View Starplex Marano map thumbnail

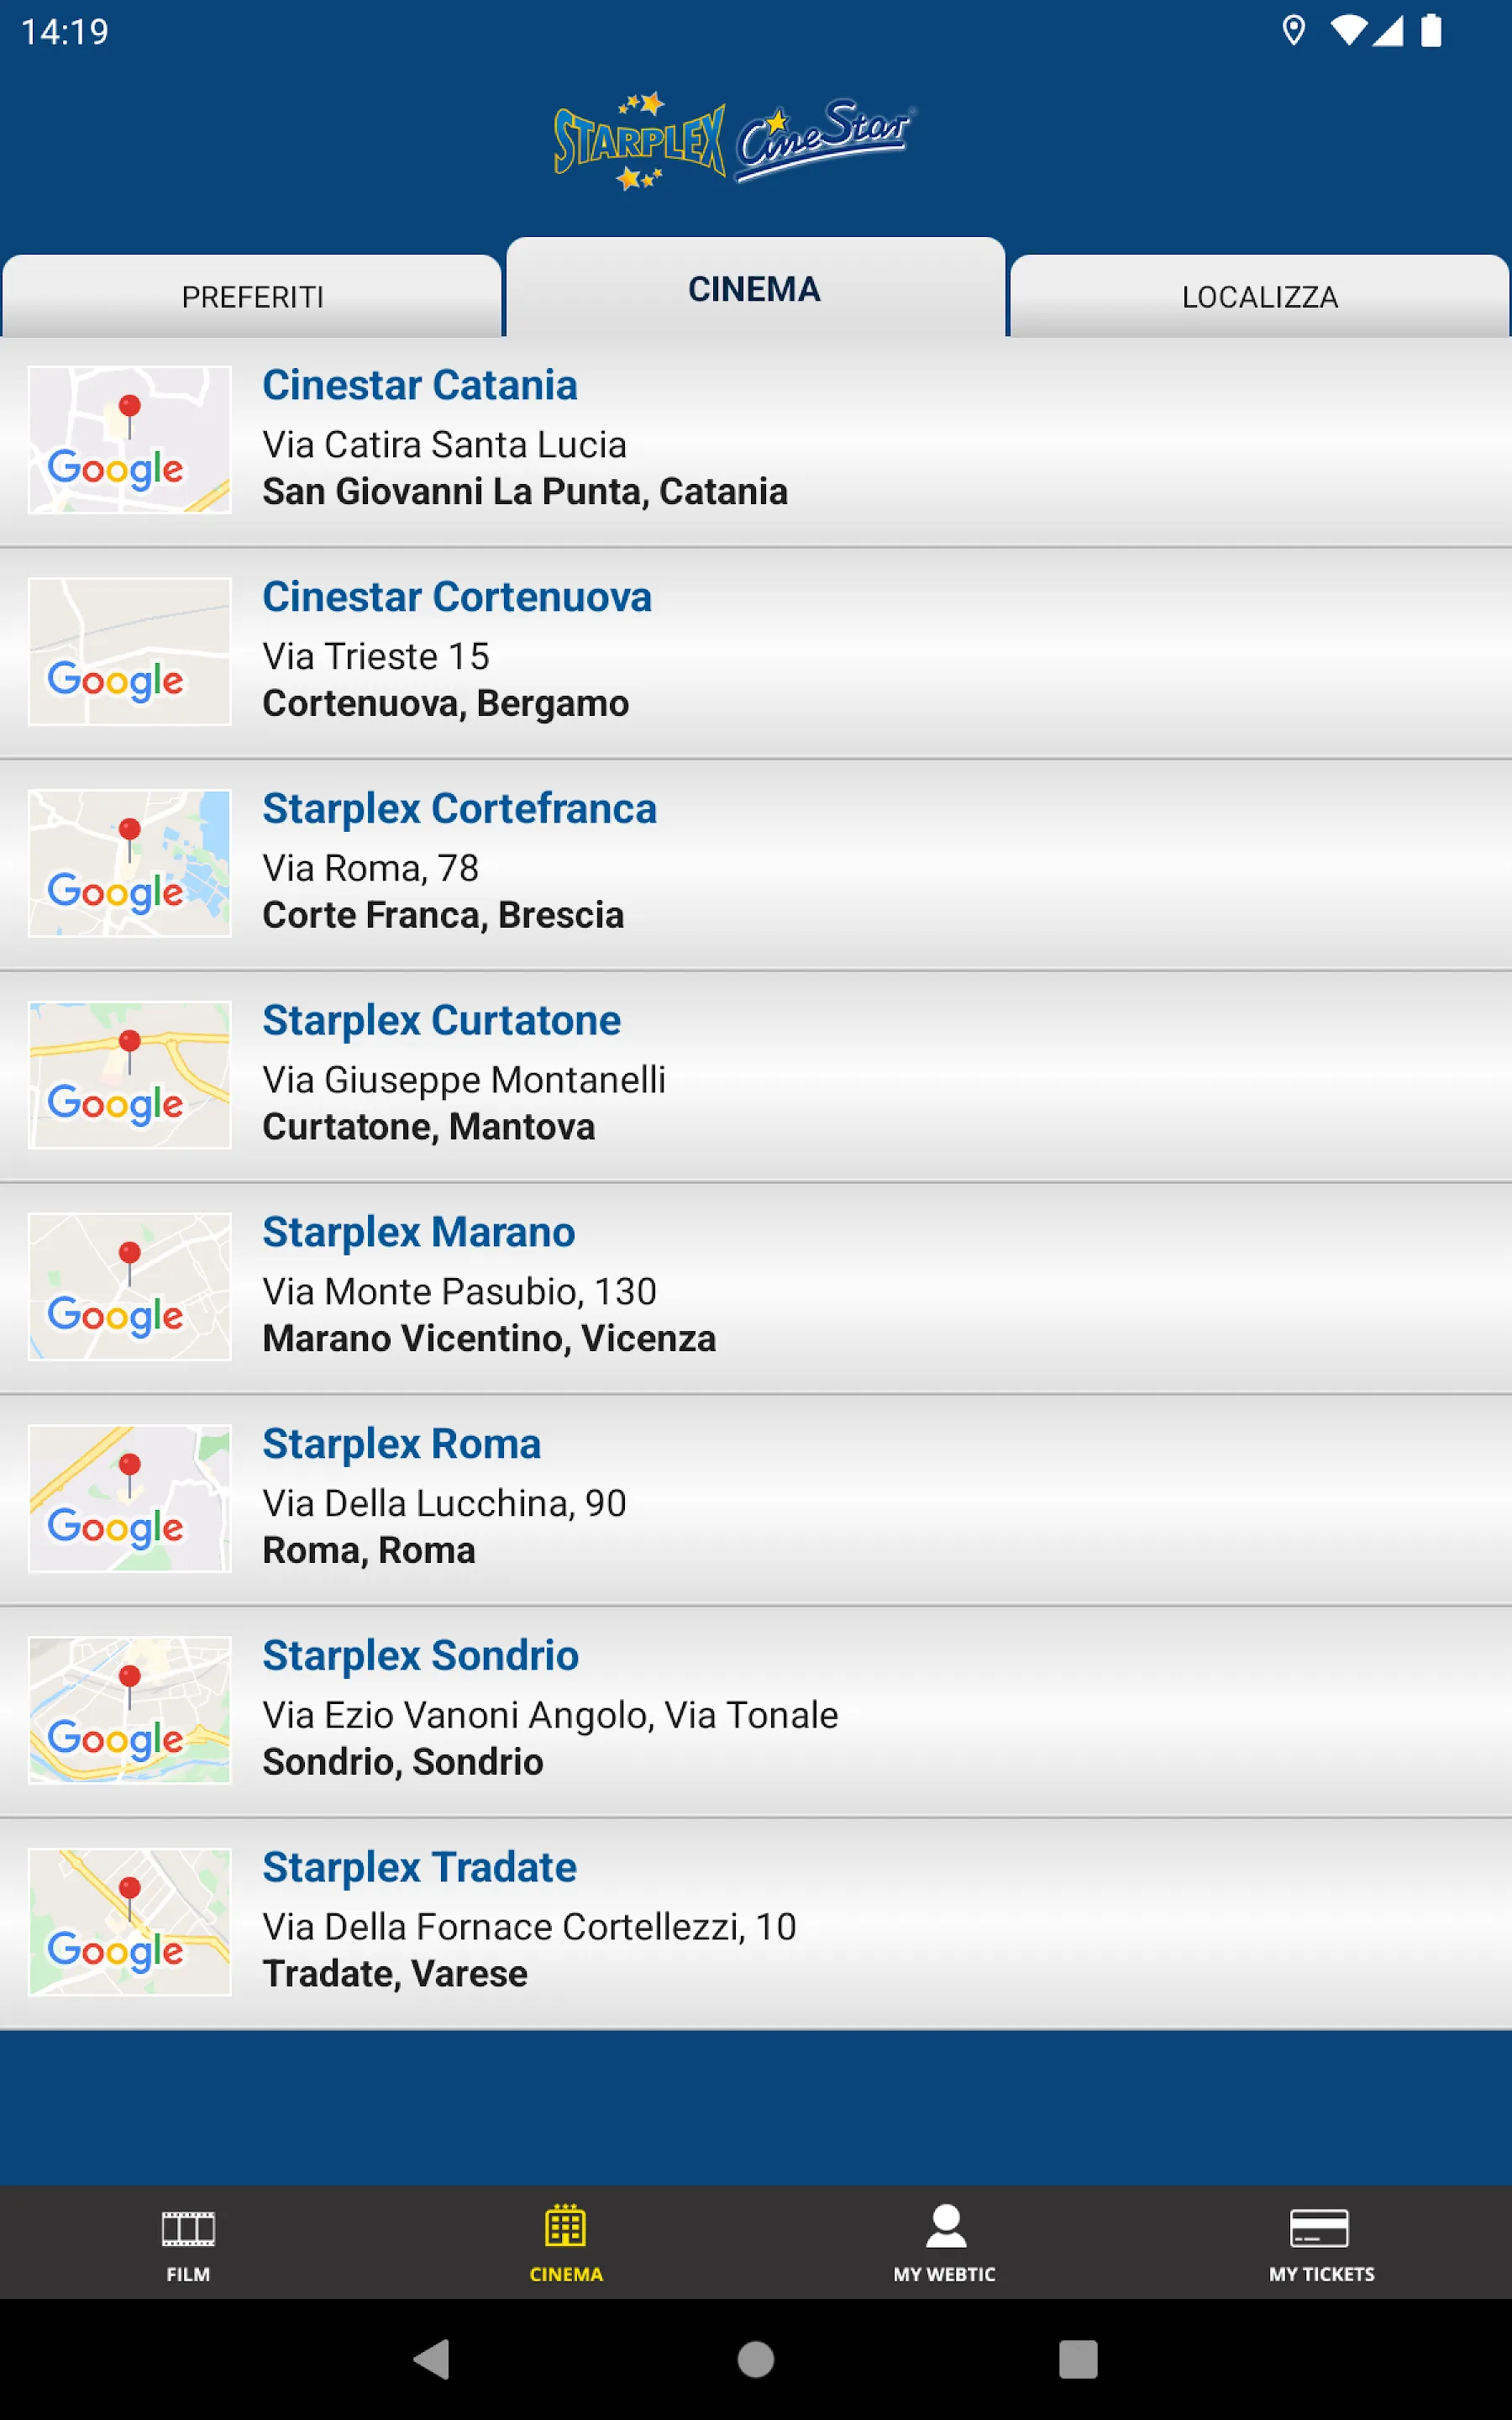130,1287
